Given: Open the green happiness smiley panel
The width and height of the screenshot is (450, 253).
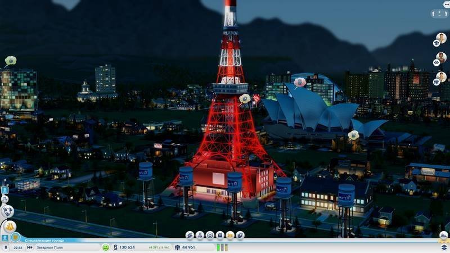Looking at the screenshot, I should pyautogui.click(x=106, y=247).
